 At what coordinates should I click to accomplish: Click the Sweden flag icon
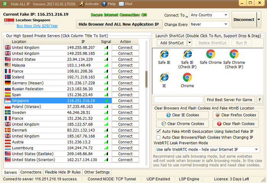8,112
